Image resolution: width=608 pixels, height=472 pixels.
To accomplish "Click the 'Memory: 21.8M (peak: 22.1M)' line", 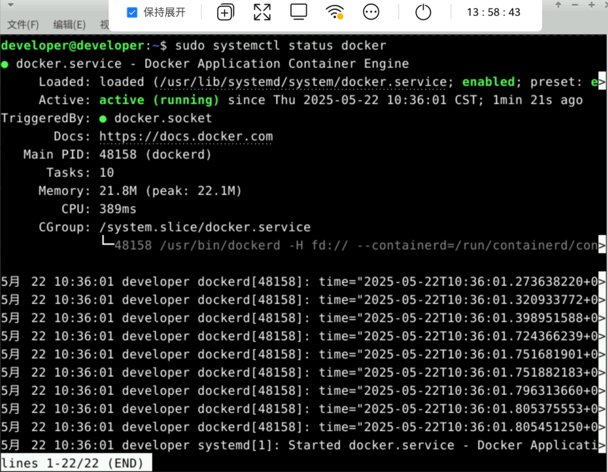I will [x=140, y=191].
